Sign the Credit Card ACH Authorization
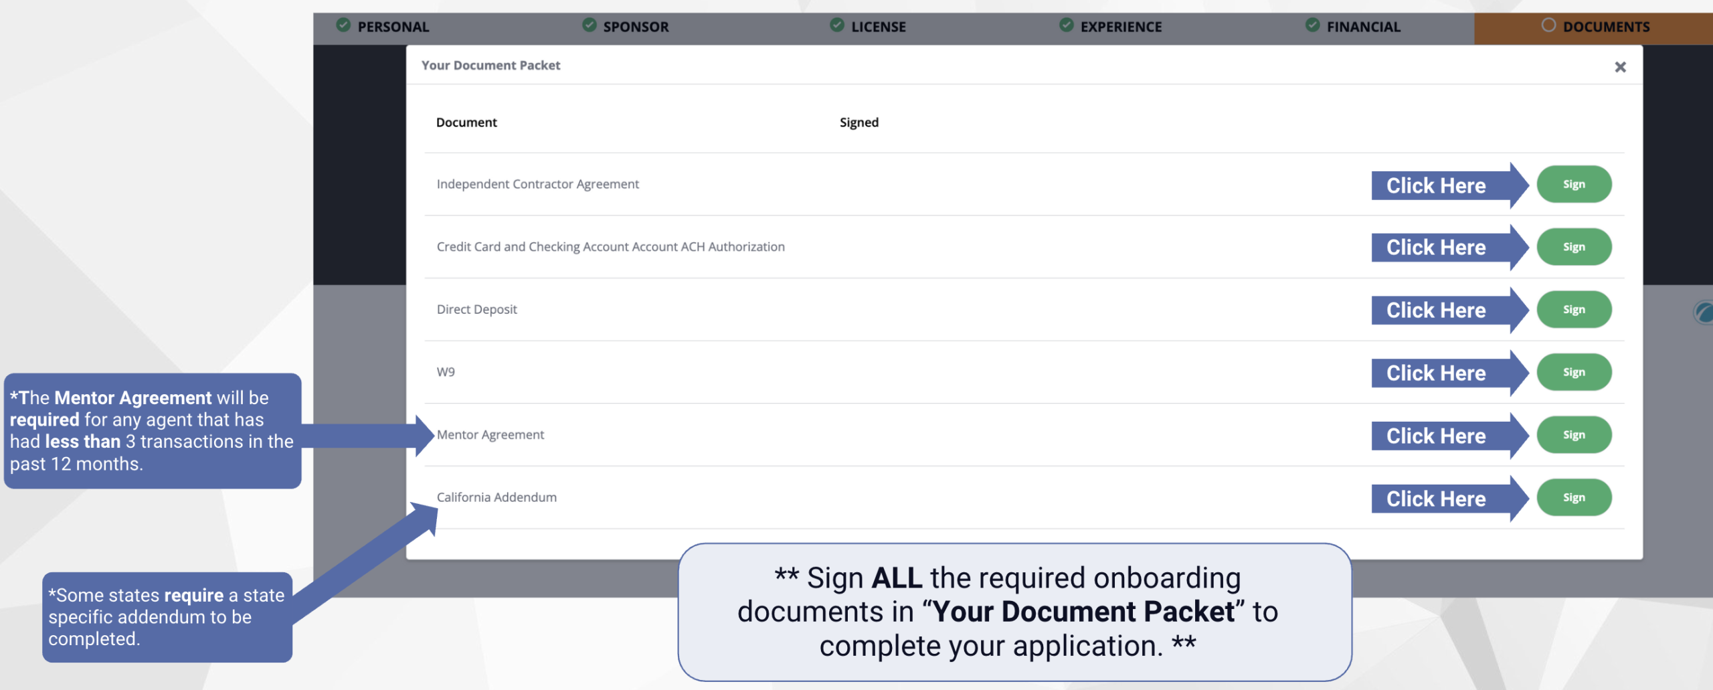Screen dimensions: 1713x690 1573,247
